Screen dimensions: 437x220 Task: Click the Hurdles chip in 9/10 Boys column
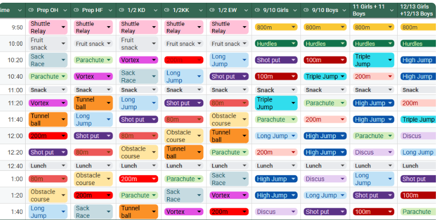325,44
